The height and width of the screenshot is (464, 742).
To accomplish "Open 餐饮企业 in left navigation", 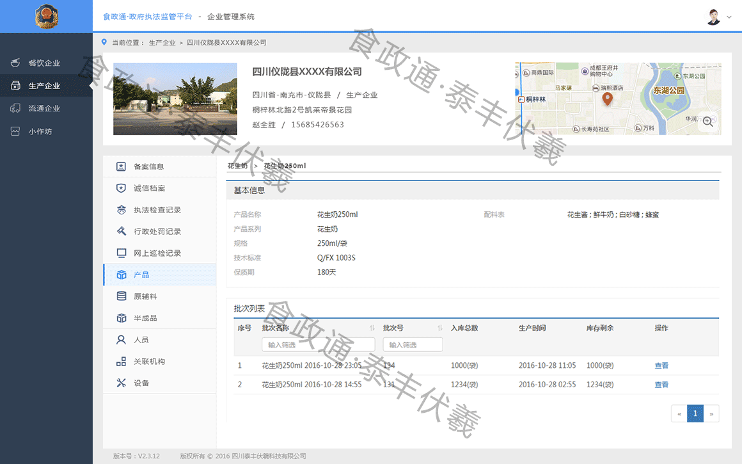I will pyautogui.click(x=44, y=63).
